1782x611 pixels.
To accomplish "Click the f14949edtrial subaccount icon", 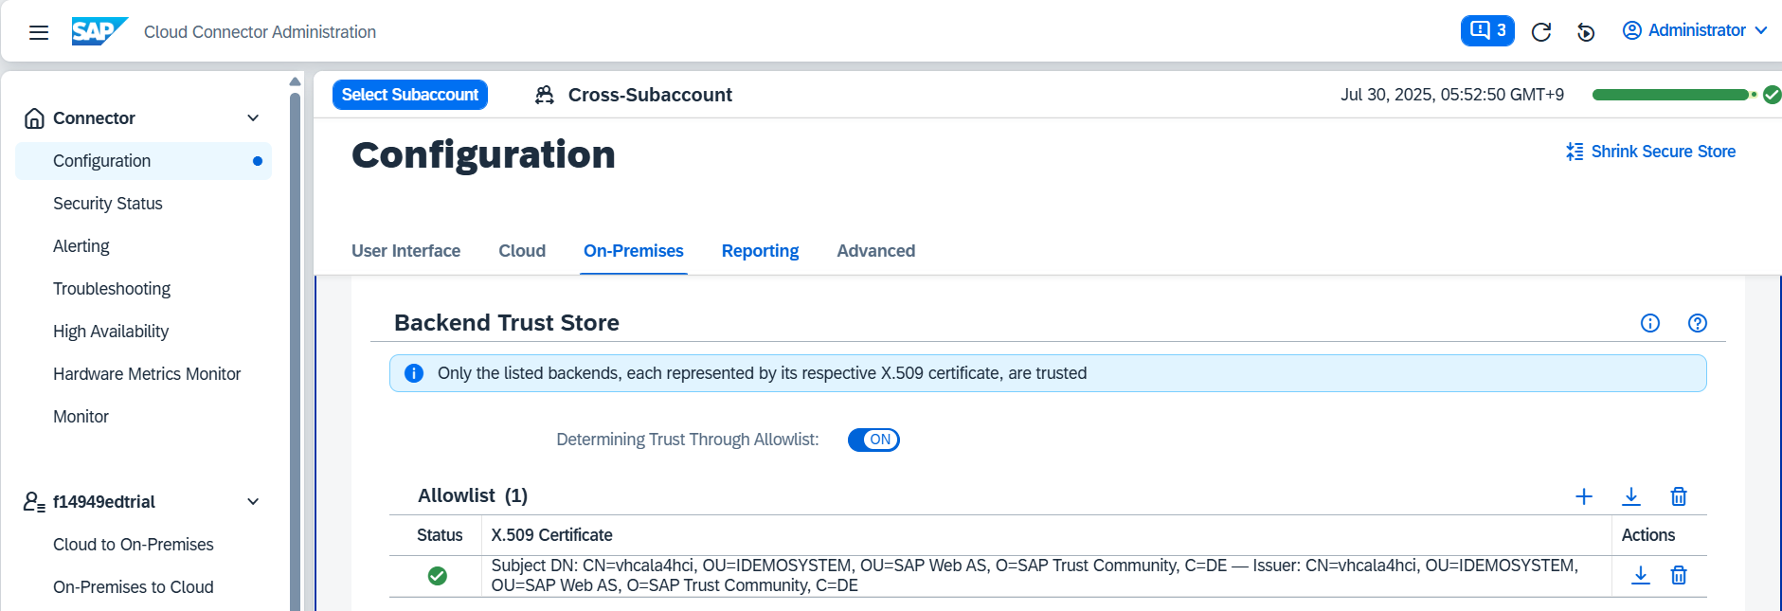I will (x=34, y=502).
